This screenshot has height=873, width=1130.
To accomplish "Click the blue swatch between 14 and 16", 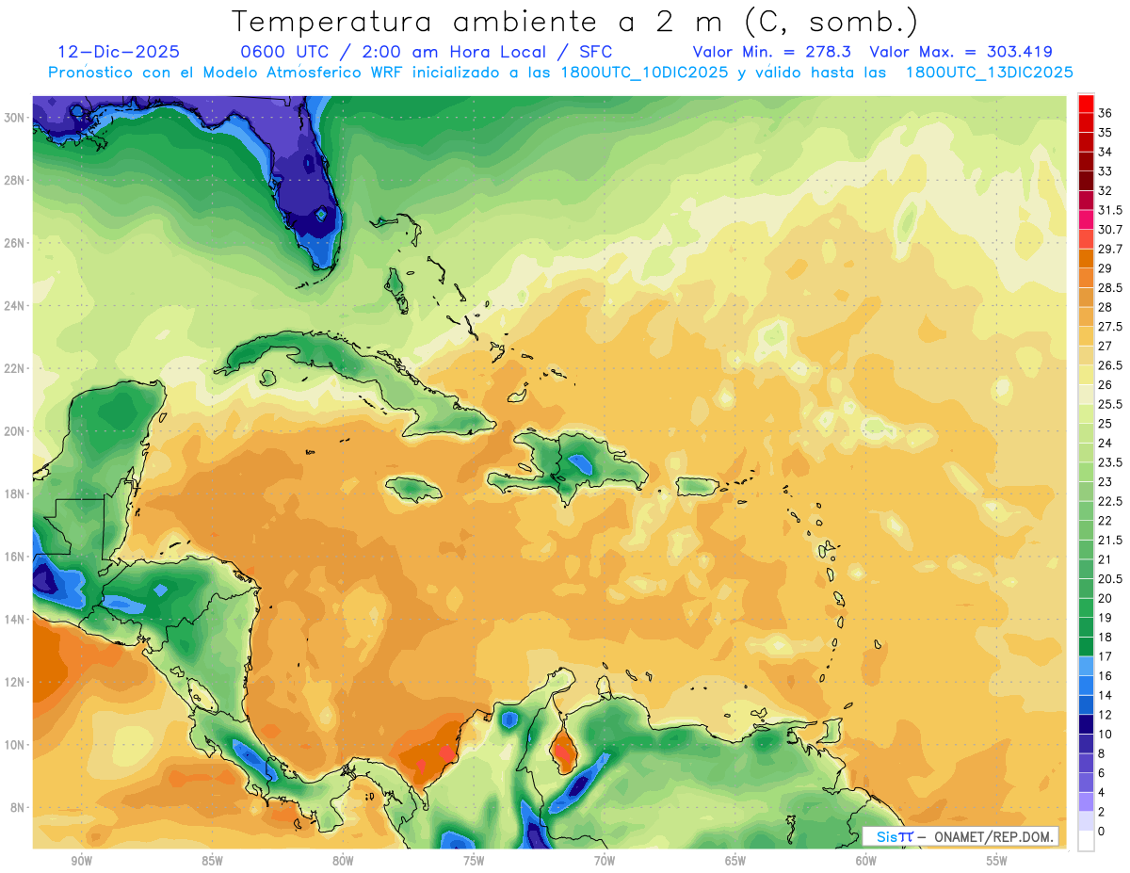I will [x=1086, y=686].
